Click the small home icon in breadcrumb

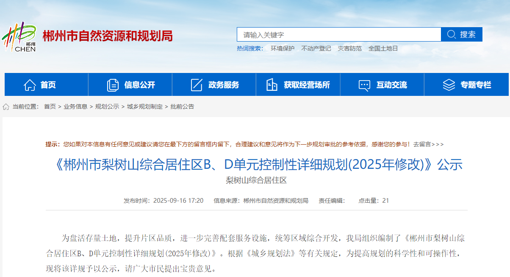click(6, 107)
